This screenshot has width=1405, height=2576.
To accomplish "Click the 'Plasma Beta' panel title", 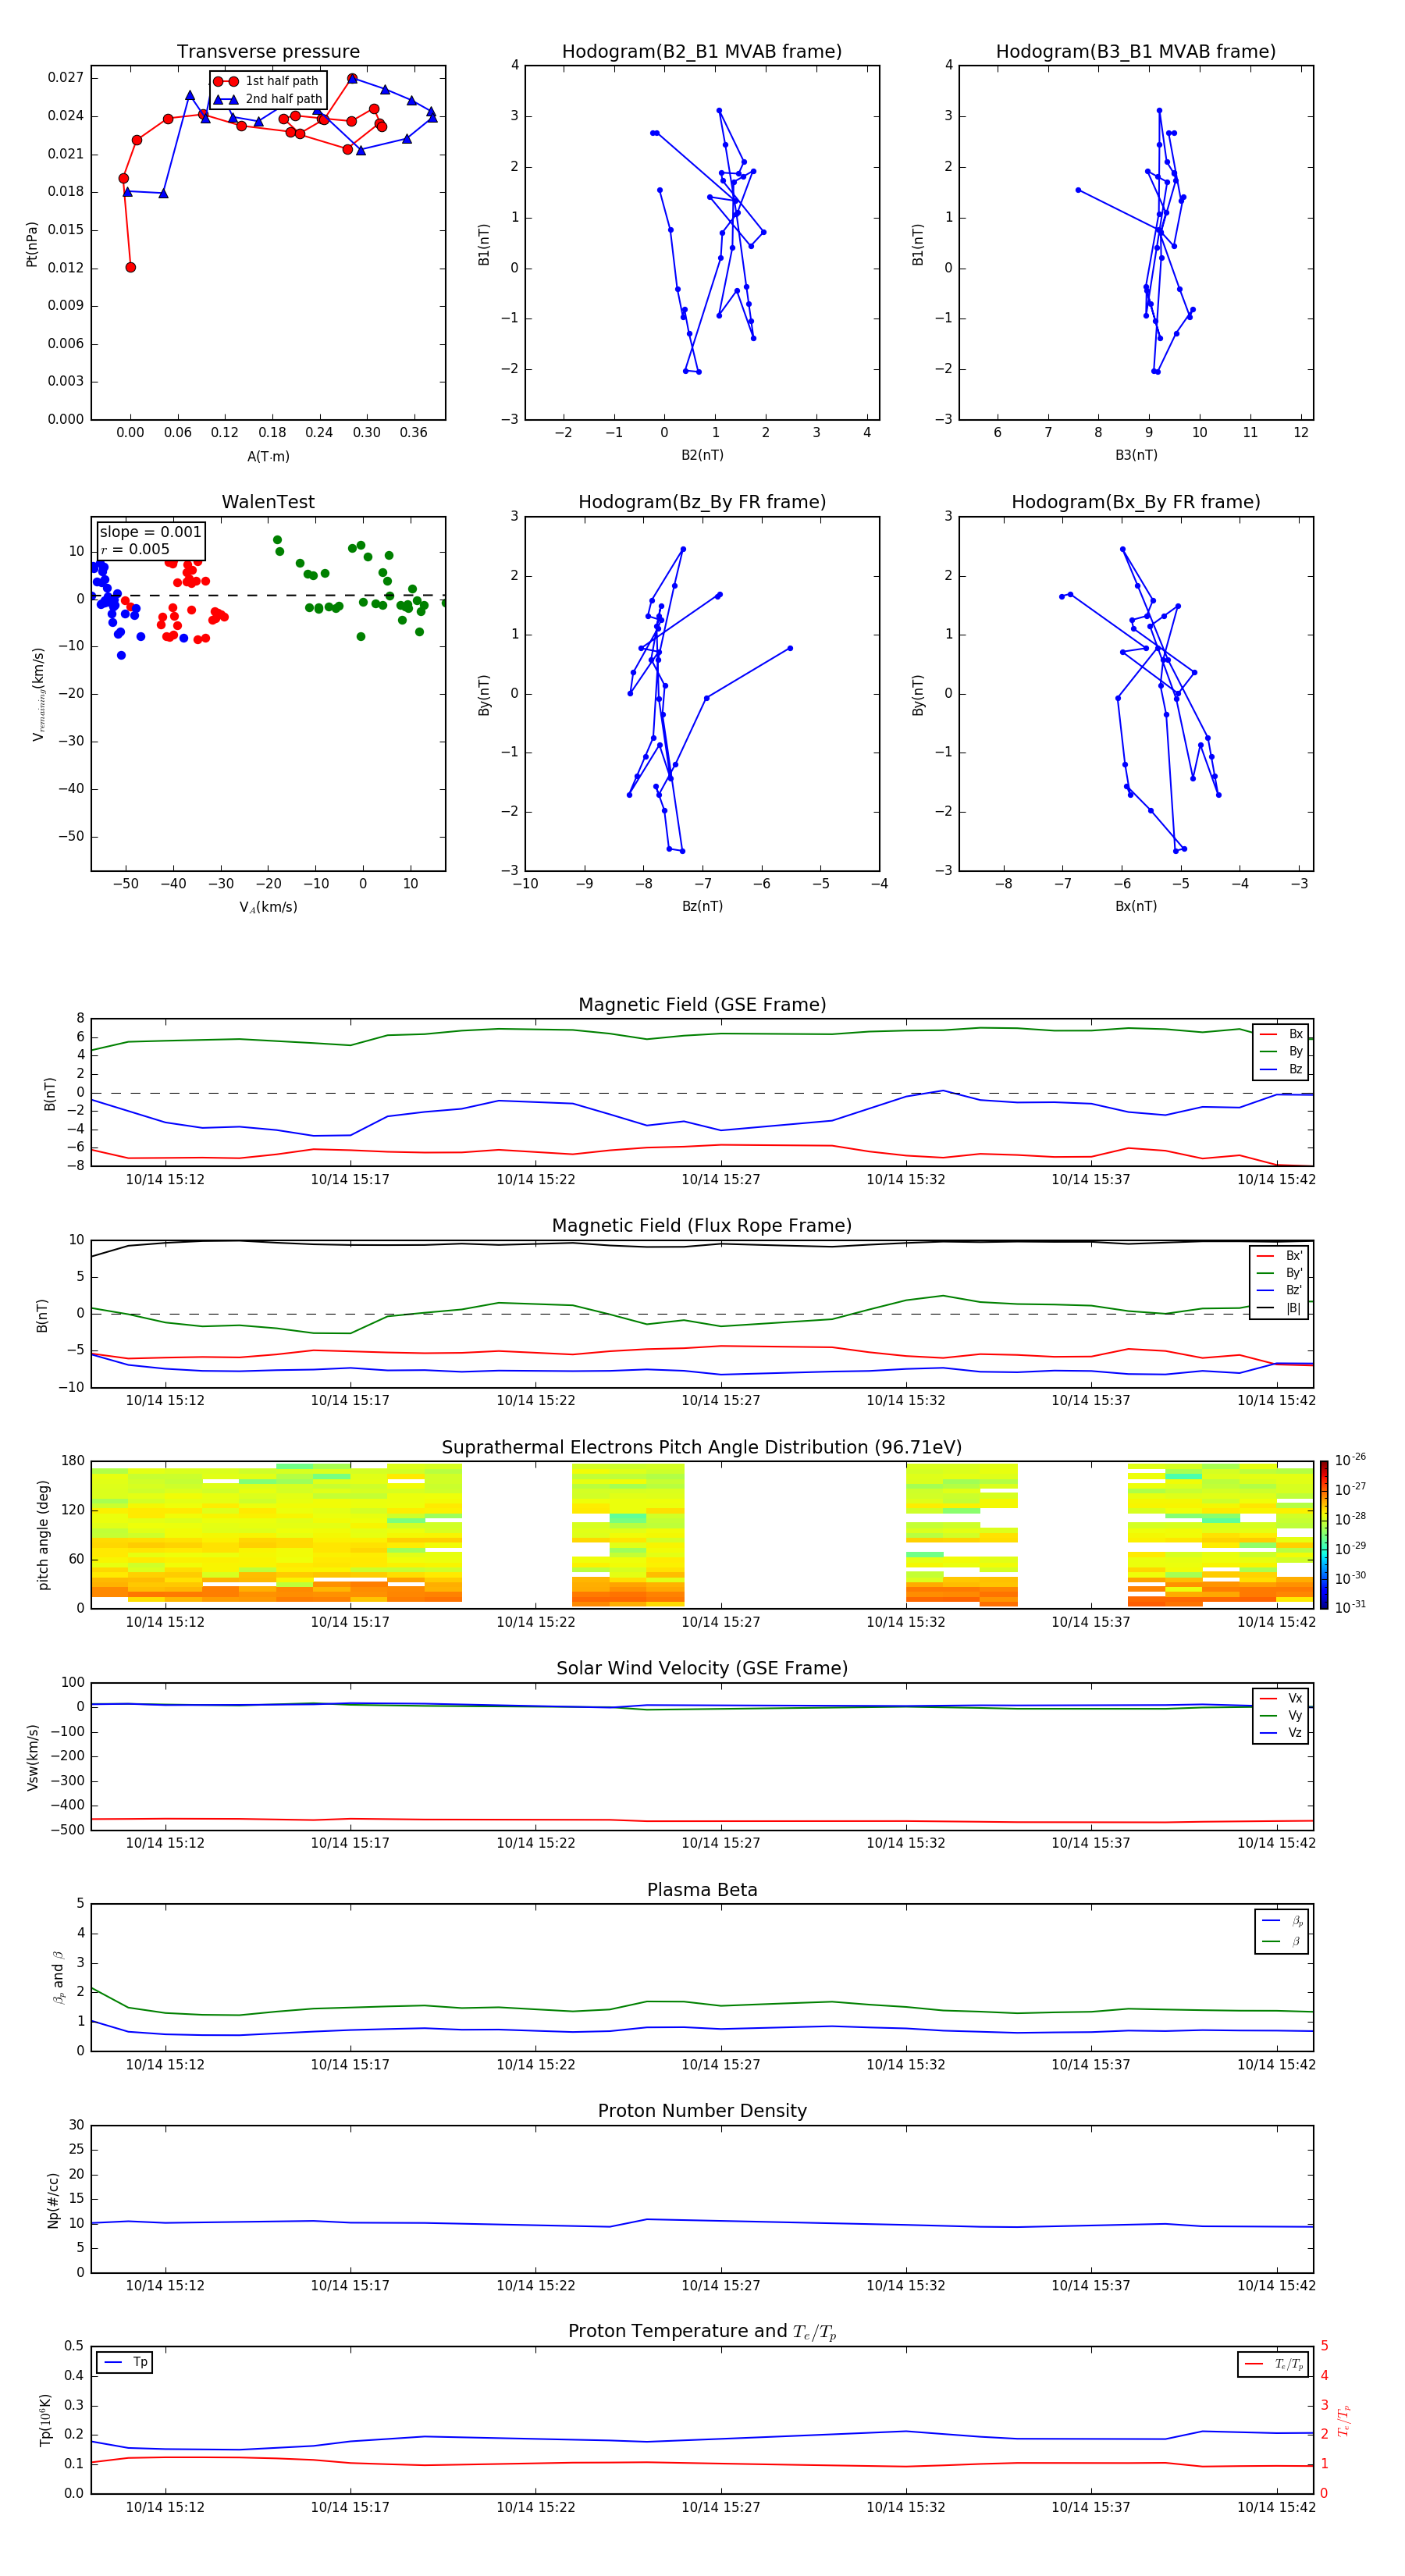I will (x=702, y=1890).
